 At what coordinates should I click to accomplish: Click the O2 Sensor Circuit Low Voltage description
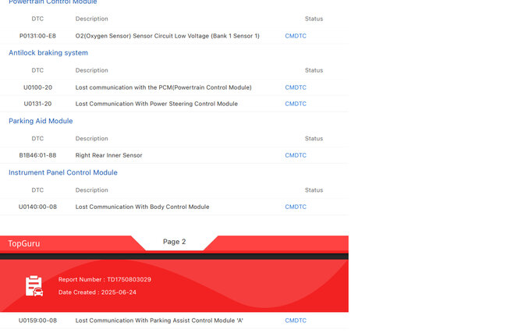(x=168, y=36)
